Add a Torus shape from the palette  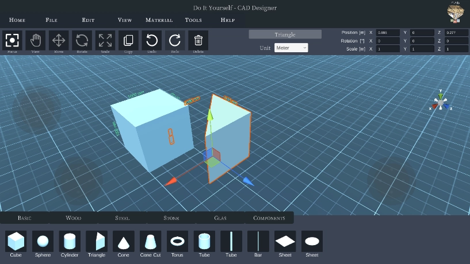177,244
